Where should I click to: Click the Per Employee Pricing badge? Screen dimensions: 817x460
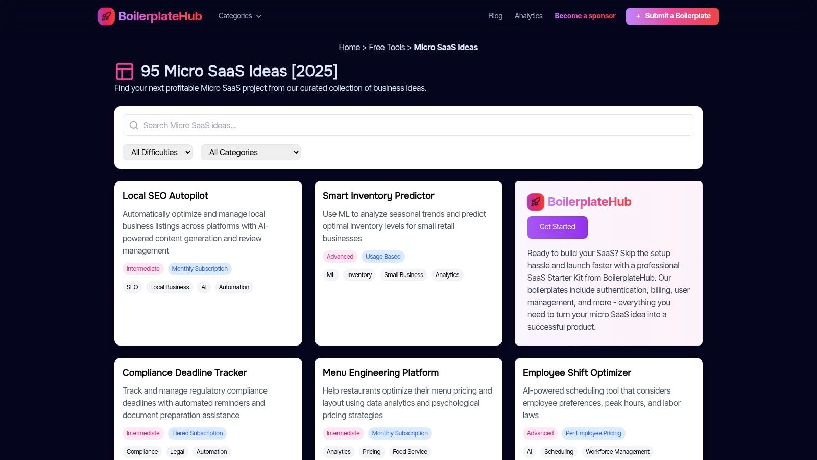point(593,433)
